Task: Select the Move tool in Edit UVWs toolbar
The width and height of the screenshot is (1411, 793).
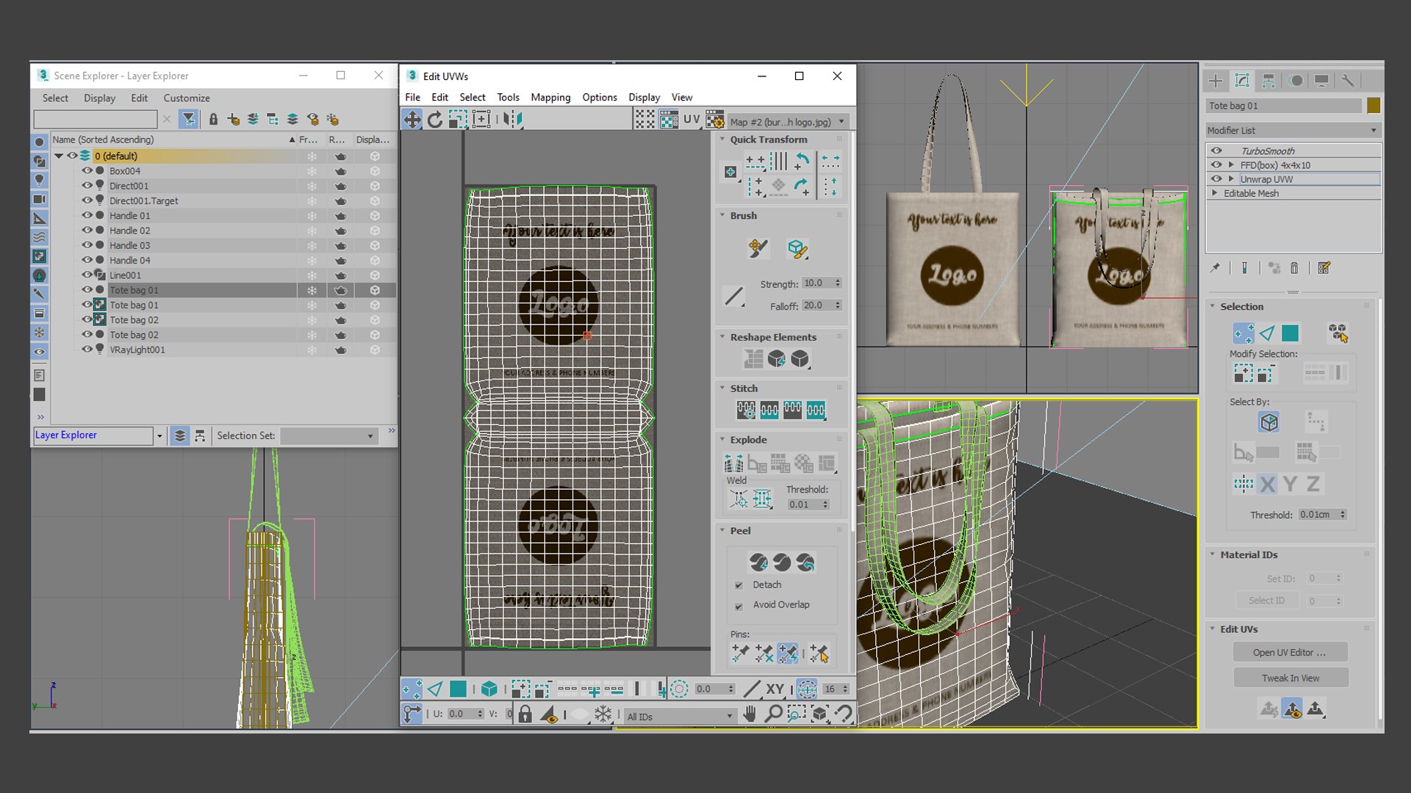Action: (x=412, y=120)
